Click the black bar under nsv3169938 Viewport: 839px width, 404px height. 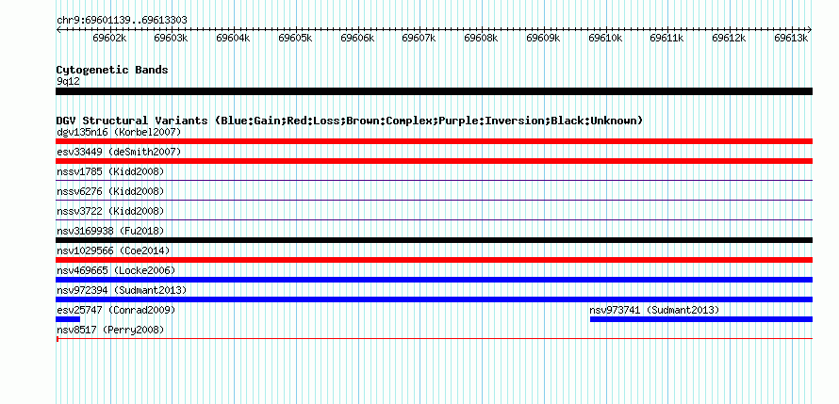(x=434, y=240)
